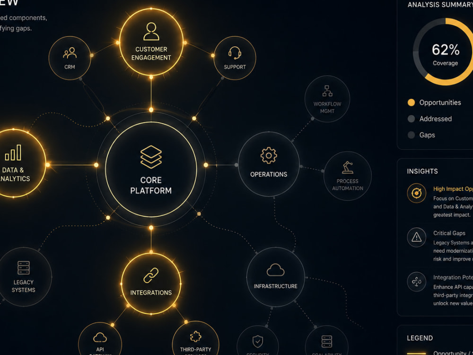The height and width of the screenshot is (355, 473).
Task: Open the Critical Gaps insight title
Action: [449, 233]
